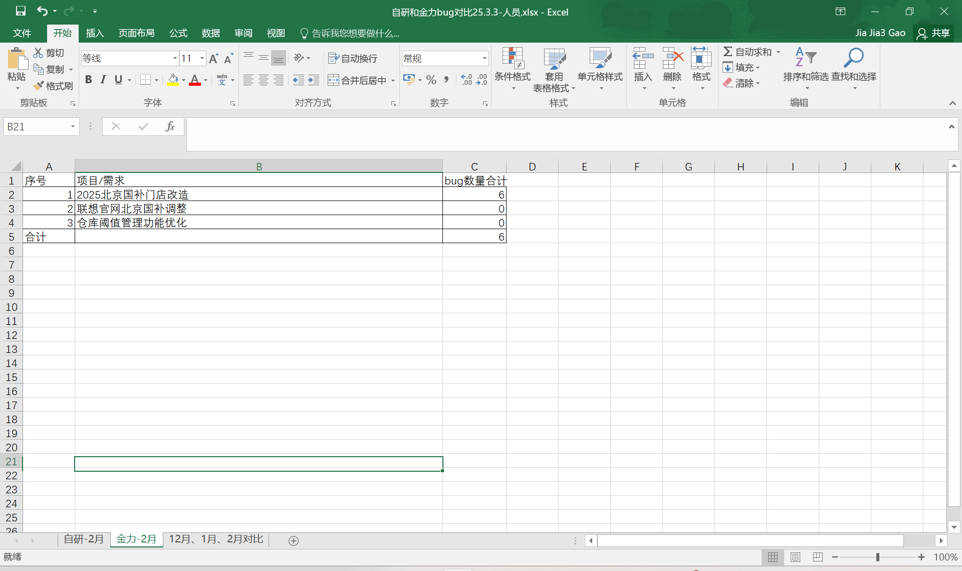This screenshot has width=962, height=571.
Task: Toggle Bold formatting
Action: pos(89,80)
